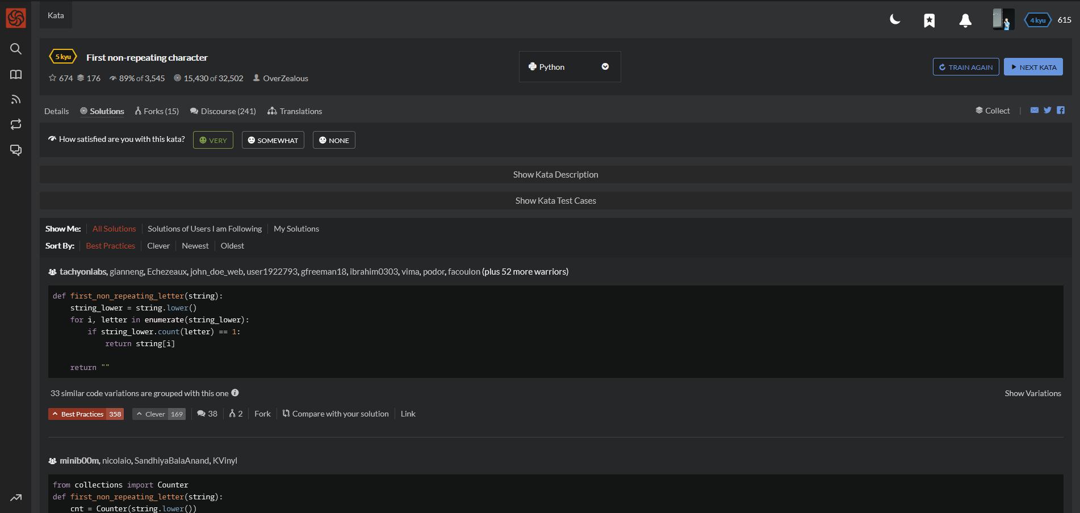Sort solutions by the Clever option

(158, 246)
